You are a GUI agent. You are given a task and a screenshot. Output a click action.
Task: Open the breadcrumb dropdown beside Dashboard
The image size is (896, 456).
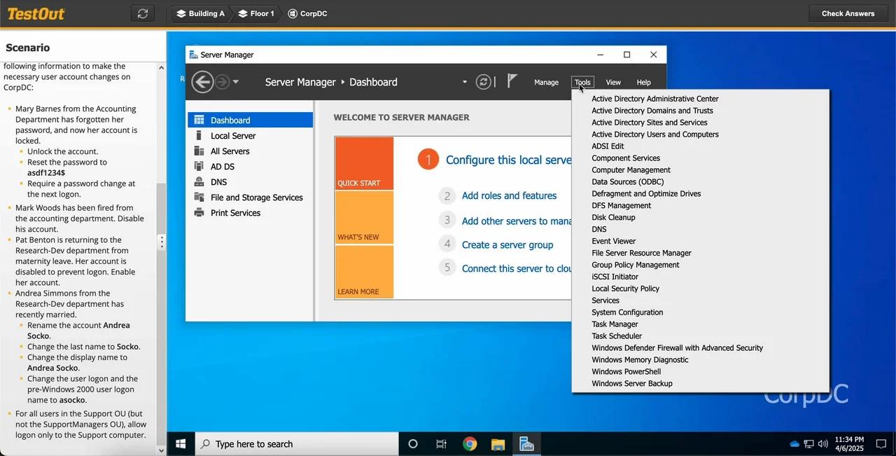tap(464, 81)
